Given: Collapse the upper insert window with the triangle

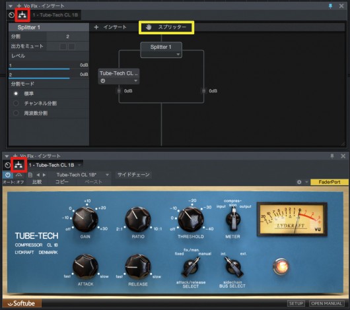Looking at the screenshot, I should pyautogui.click(x=11, y=6).
